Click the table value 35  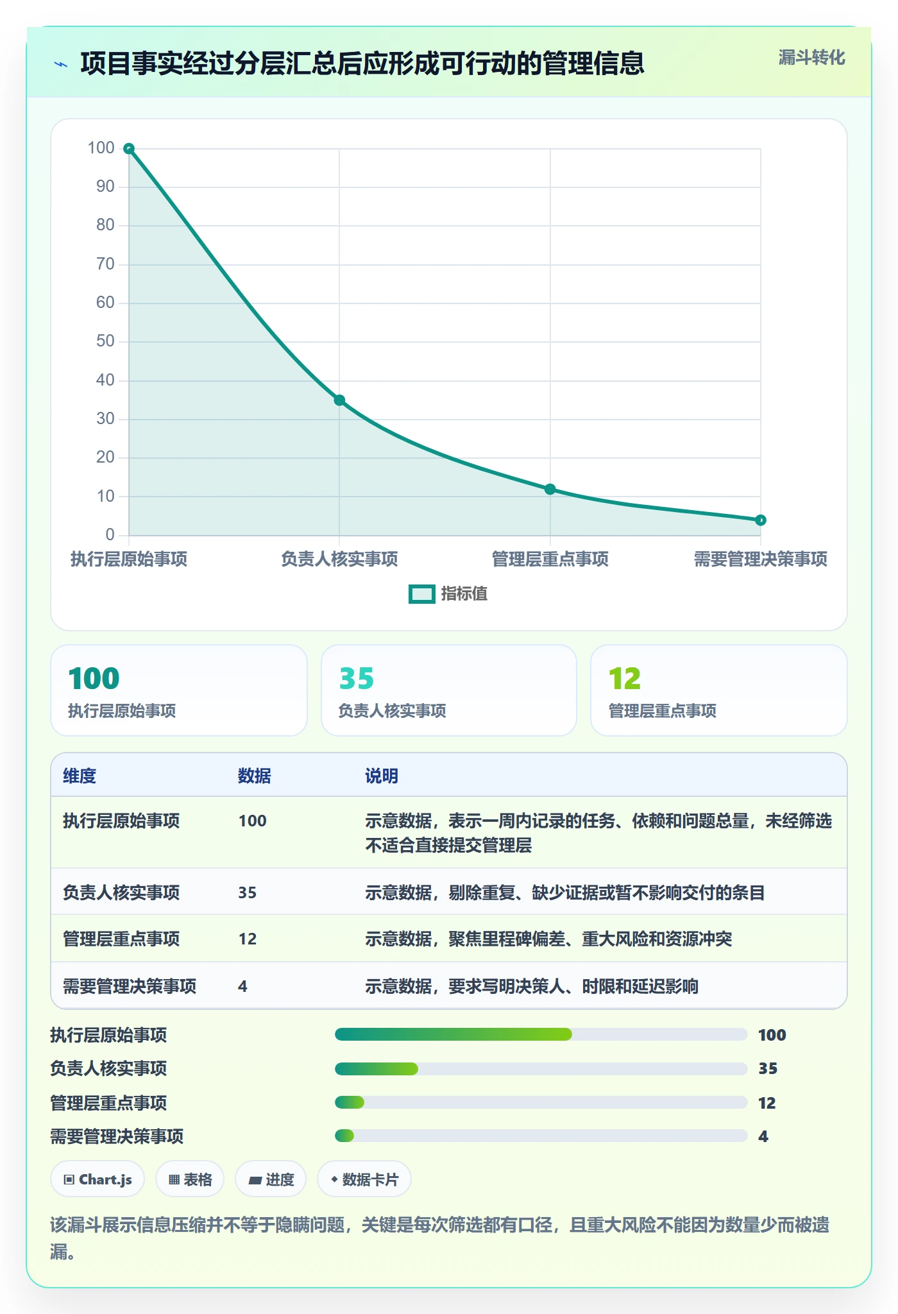click(x=248, y=892)
